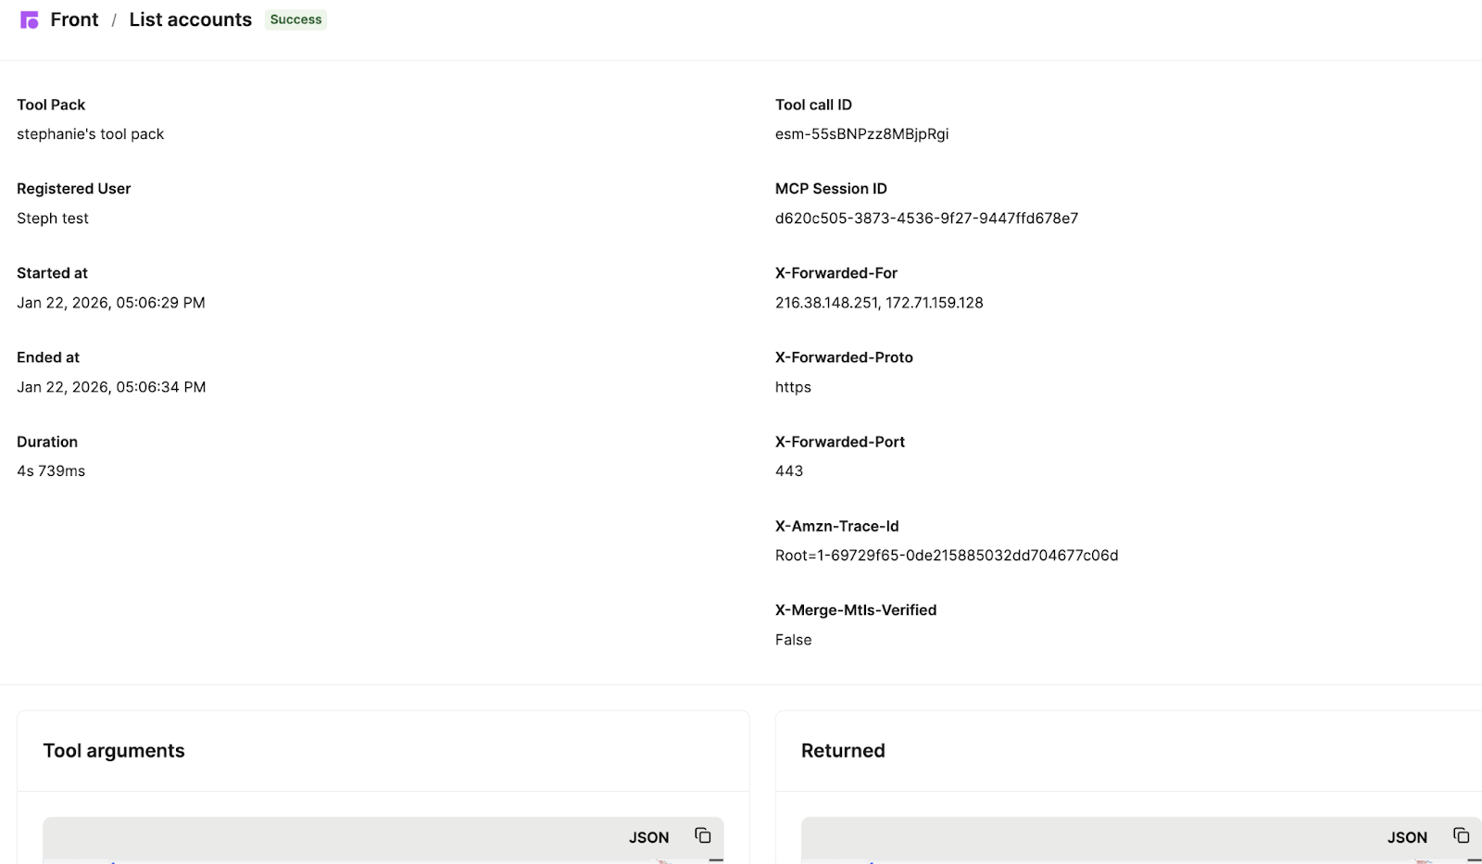Click the green Success status badge
Viewport: 1482px width, 864px height.
pos(295,19)
